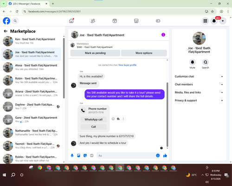Open Robin's 1bed 1bath conversation

(31, 80)
